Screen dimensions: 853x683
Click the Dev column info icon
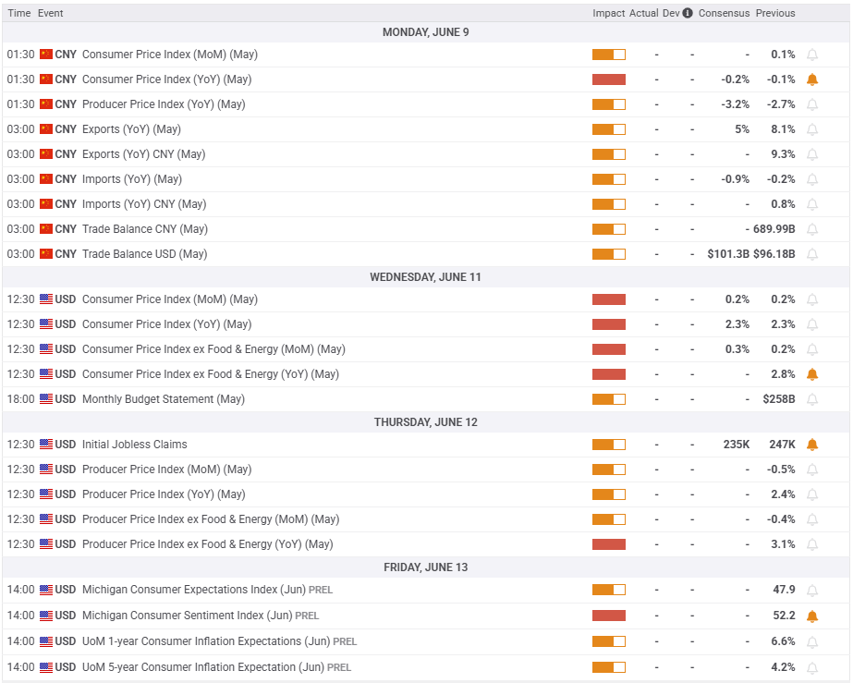coord(688,13)
